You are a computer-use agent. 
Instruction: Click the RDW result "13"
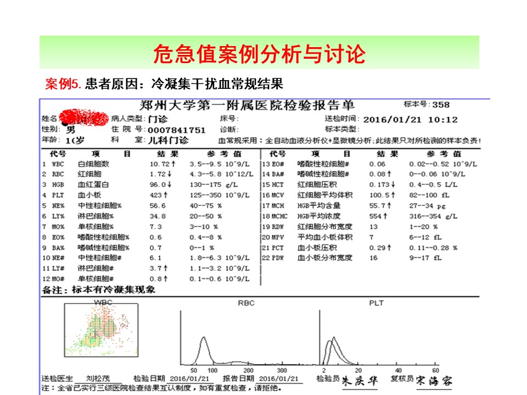pos(373,227)
